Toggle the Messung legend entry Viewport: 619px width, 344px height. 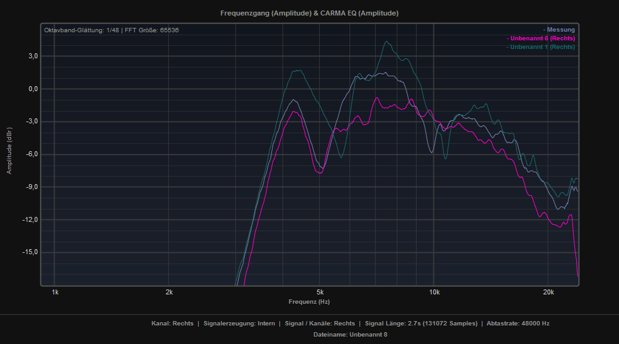(559, 30)
